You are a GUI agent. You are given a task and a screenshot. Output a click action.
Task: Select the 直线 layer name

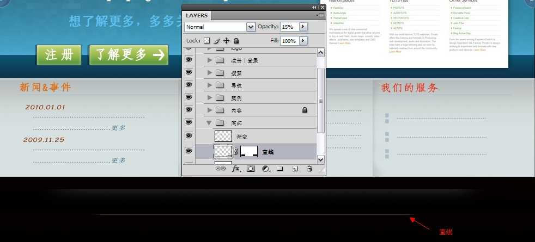268,152
